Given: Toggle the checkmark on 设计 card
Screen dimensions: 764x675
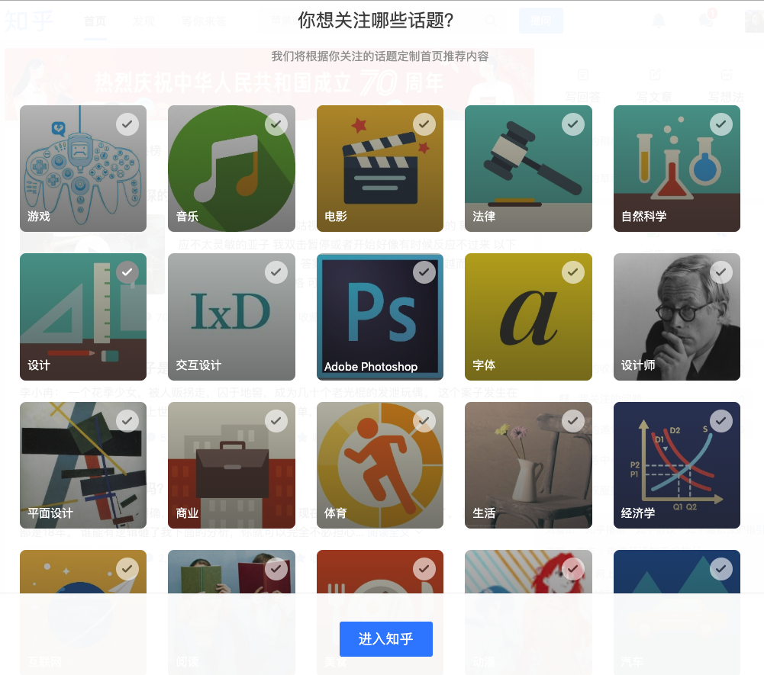Looking at the screenshot, I should (127, 272).
